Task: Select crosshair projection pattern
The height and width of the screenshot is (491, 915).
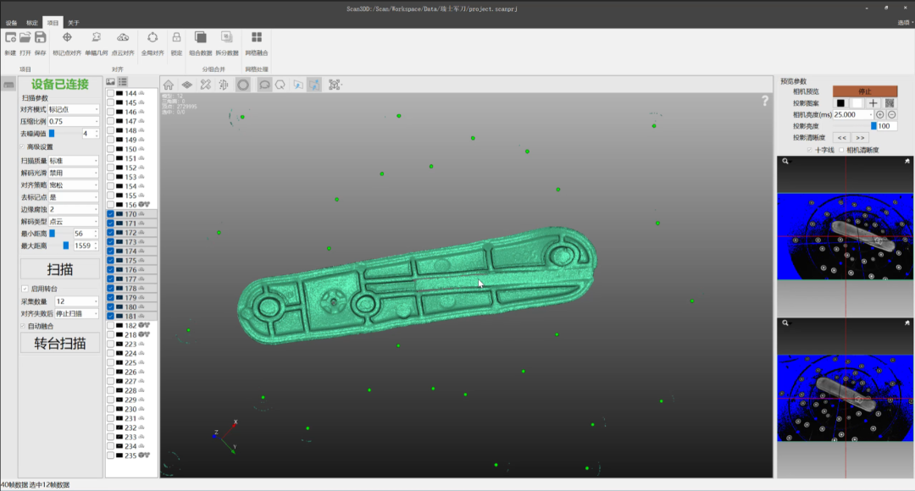Action: (x=873, y=103)
